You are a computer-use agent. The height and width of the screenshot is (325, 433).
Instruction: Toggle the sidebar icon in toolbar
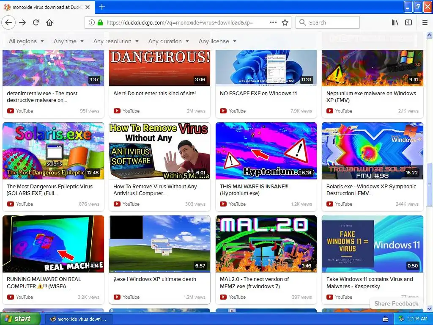(408, 23)
